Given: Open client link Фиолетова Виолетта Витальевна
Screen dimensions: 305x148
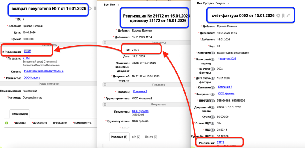Looking at the screenshot, I should [x=43, y=71].
